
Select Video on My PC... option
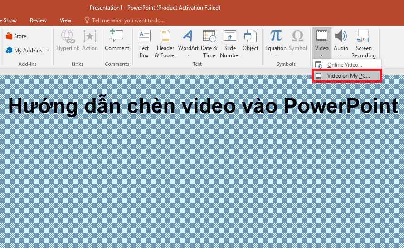coord(346,75)
